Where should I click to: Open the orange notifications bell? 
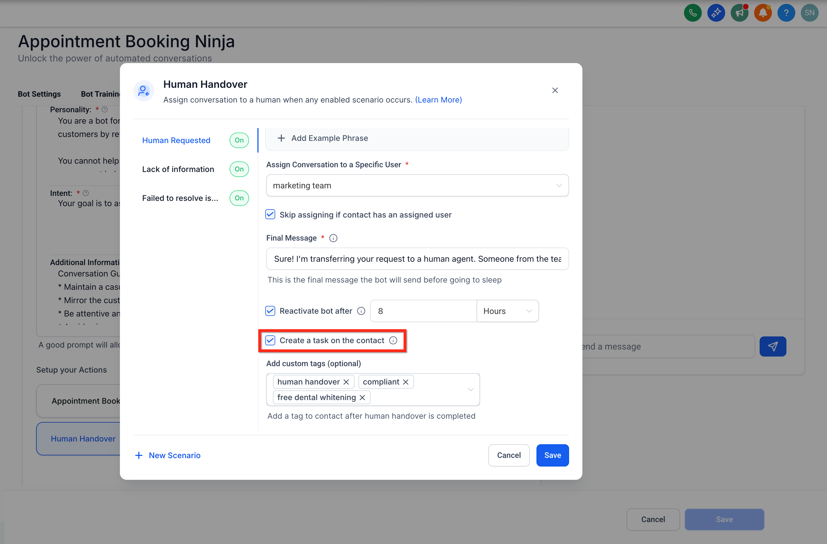coord(763,13)
